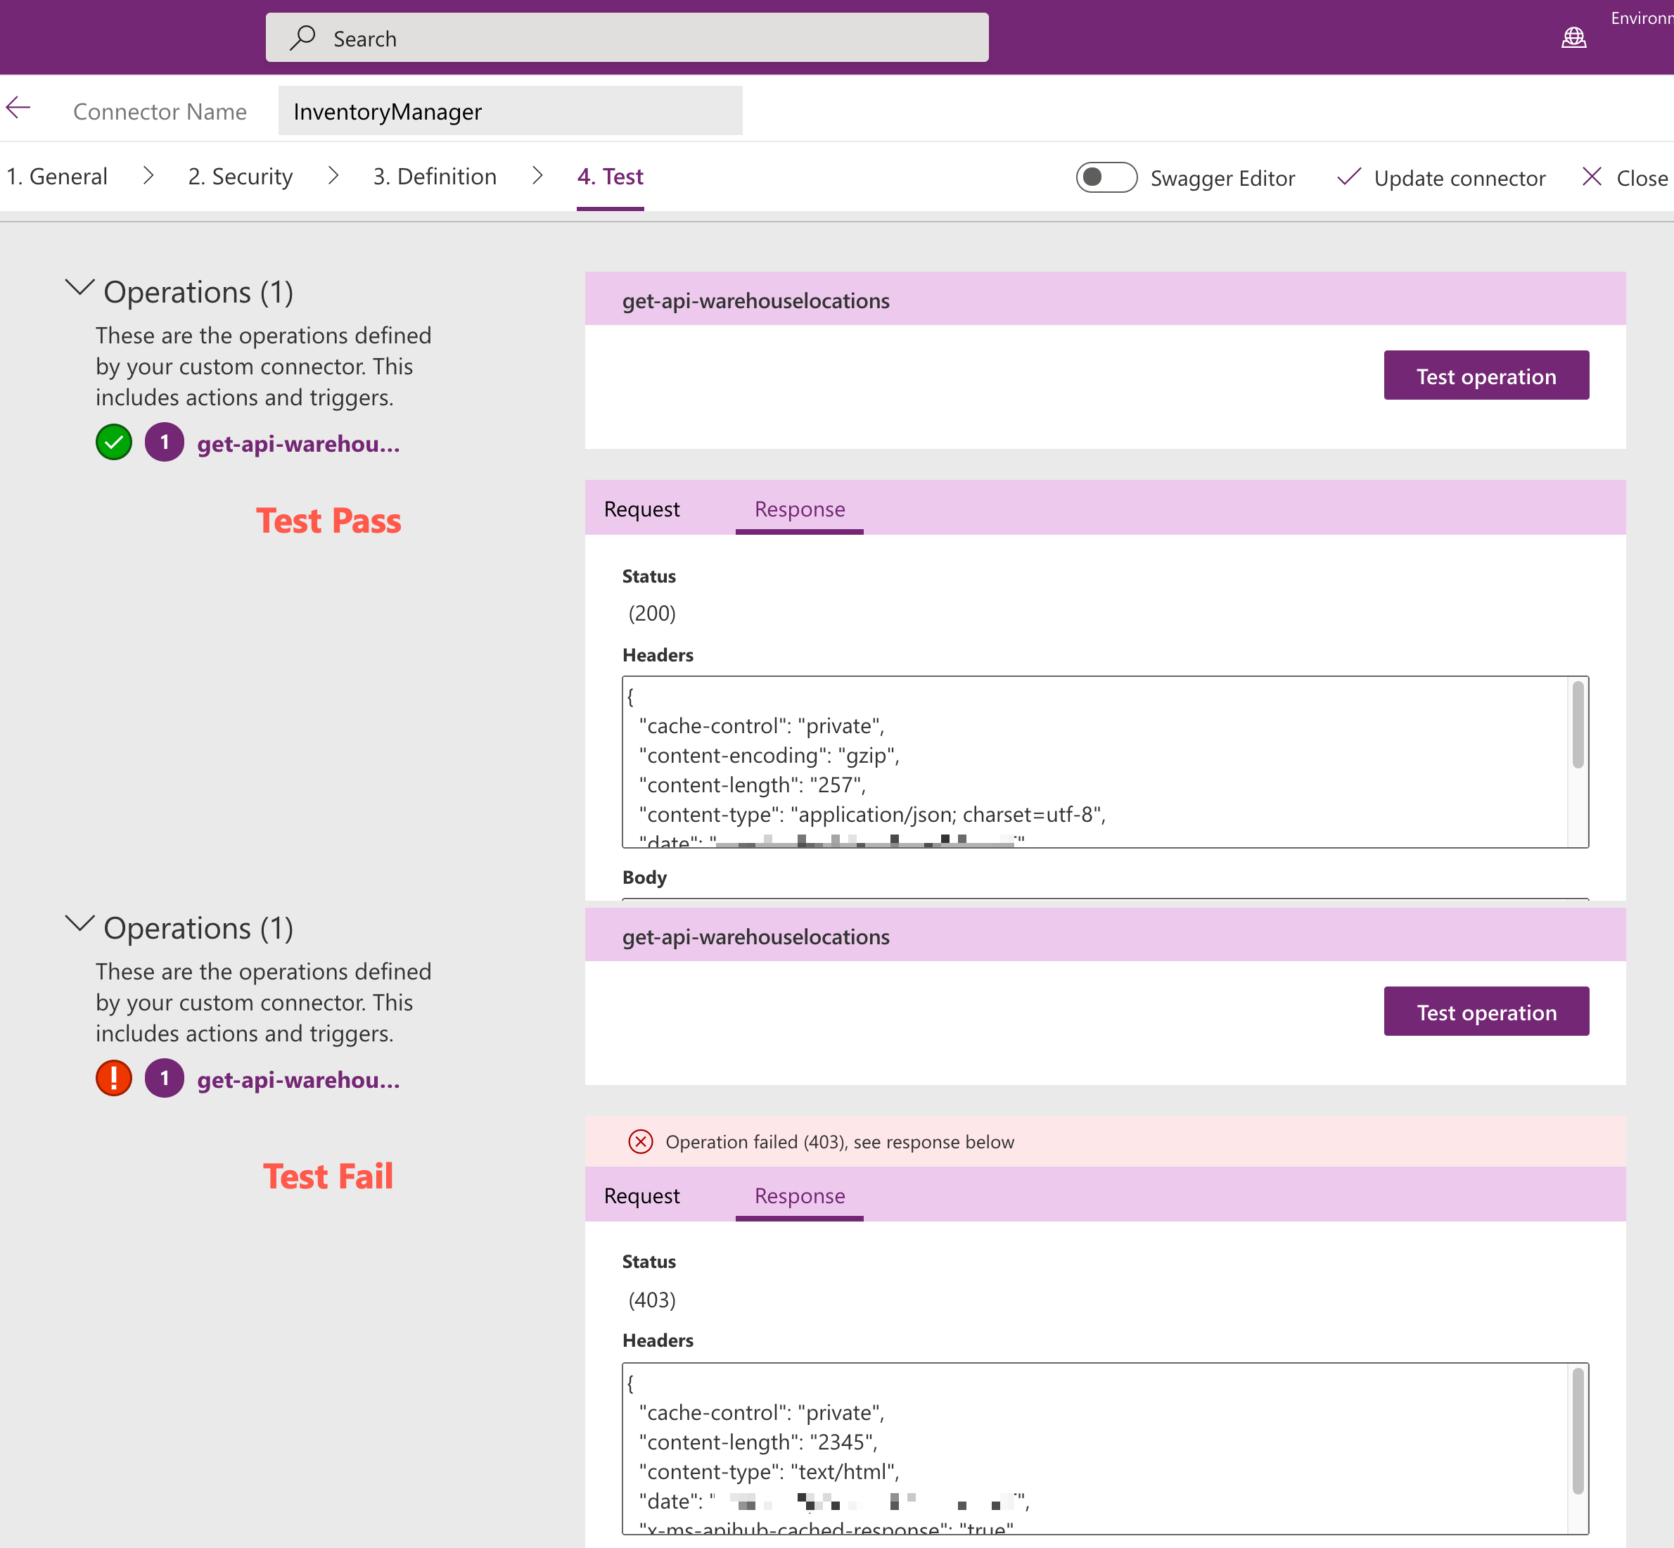The image size is (1674, 1548).
Task: Click the search magnifier icon
Action: (302, 38)
